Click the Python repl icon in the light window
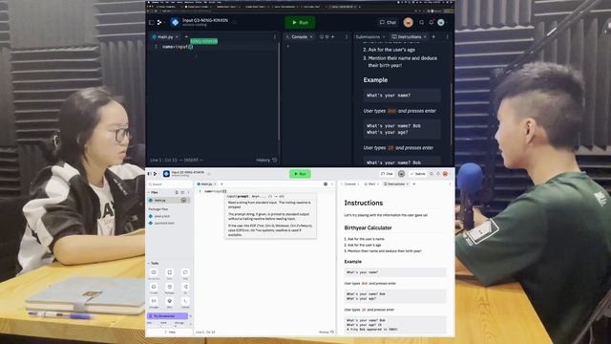The image size is (611, 344). point(166,174)
